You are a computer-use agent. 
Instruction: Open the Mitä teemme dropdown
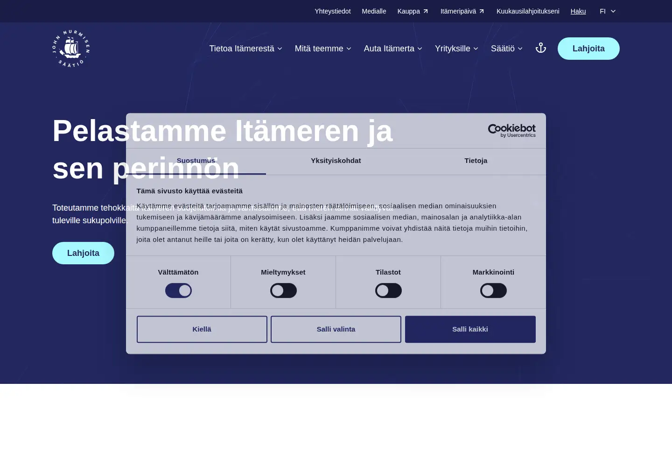(x=323, y=49)
